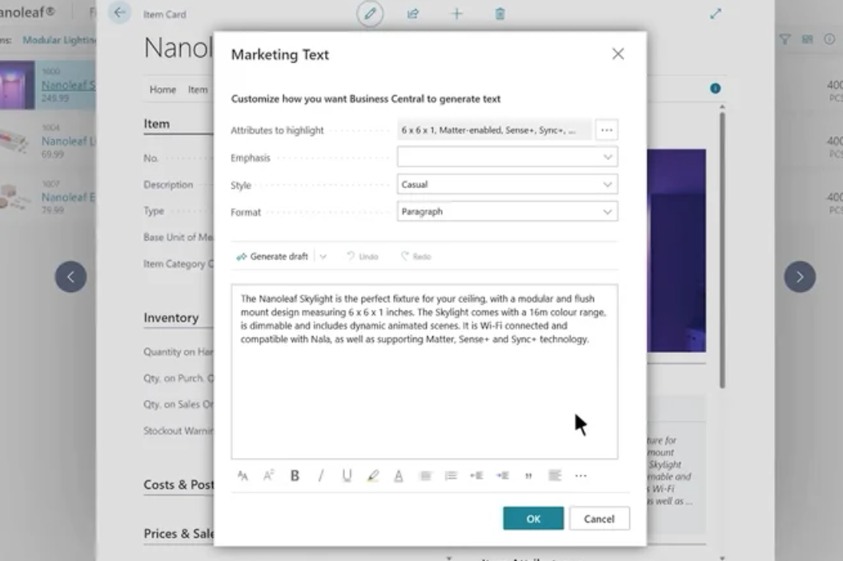Image resolution: width=843 pixels, height=561 pixels.
Task: Go to previous record with left arrow
Action: (70, 277)
